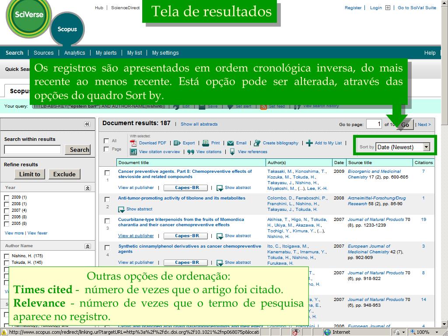Image resolution: width=448 pixels, height=336 pixels.
Task: Click the Print printer icon
Action: pos(206,143)
